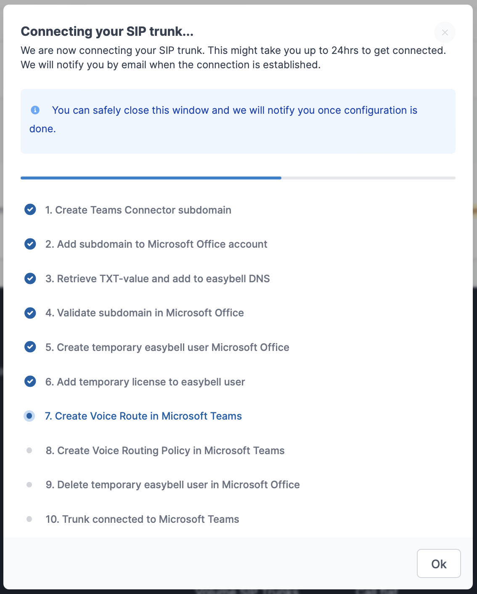Click checkmark icon for Create Teams Connector subdomain
The width and height of the screenshot is (477, 594).
(x=30, y=209)
